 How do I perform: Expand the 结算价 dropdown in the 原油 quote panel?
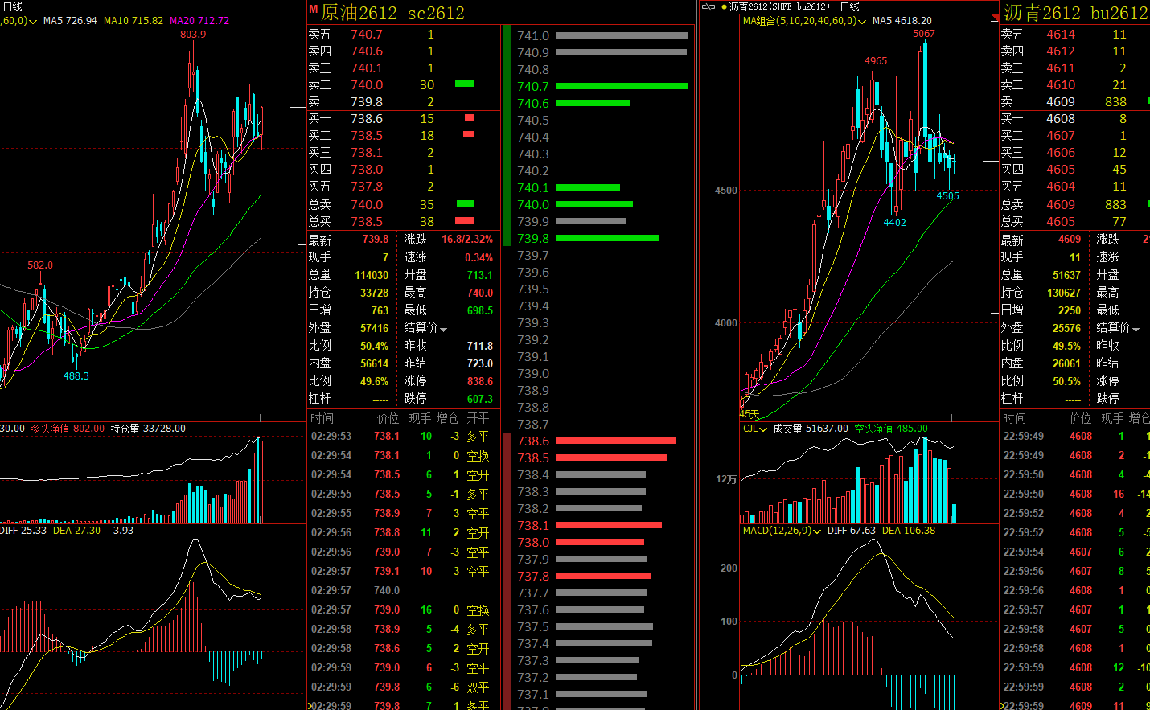point(443,329)
